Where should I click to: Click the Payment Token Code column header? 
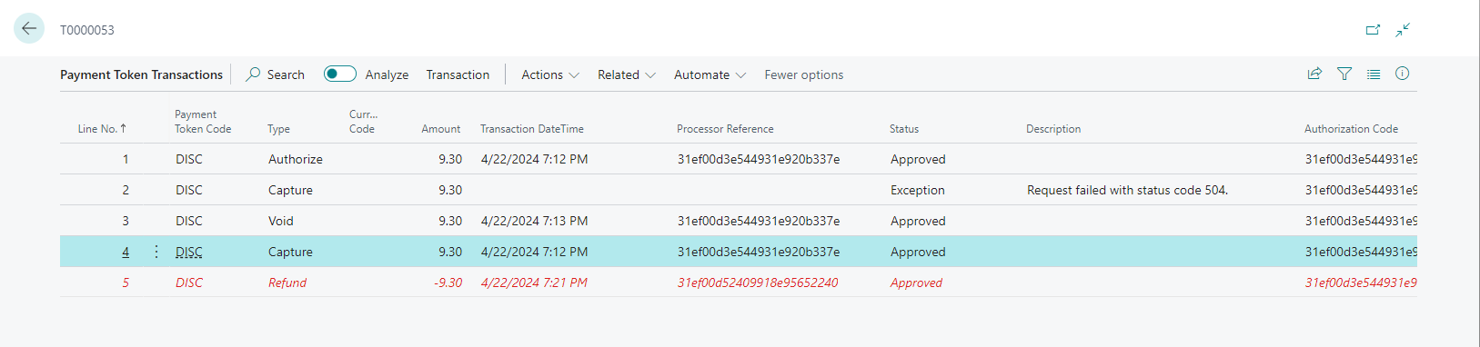(203, 122)
